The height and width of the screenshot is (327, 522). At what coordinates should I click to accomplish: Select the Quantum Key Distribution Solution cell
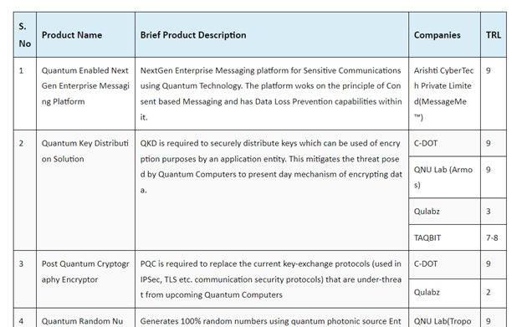tap(85, 191)
